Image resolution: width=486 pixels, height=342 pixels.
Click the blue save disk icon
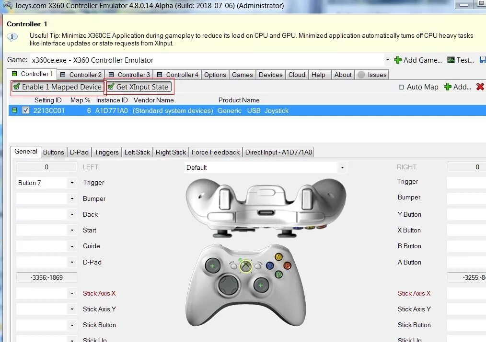click(483, 60)
